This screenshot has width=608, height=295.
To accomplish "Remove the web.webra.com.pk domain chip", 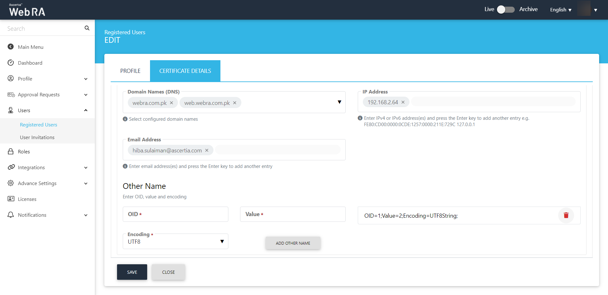I will pyautogui.click(x=235, y=103).
